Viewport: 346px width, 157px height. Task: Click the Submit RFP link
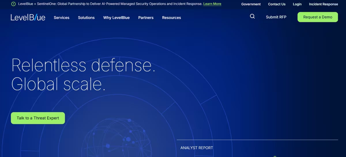tap(276, 17)
